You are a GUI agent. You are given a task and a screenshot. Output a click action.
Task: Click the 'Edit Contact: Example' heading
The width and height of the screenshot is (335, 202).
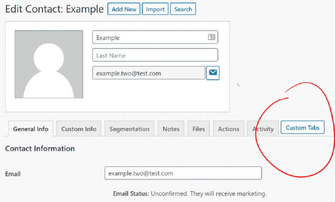[55, 9]
